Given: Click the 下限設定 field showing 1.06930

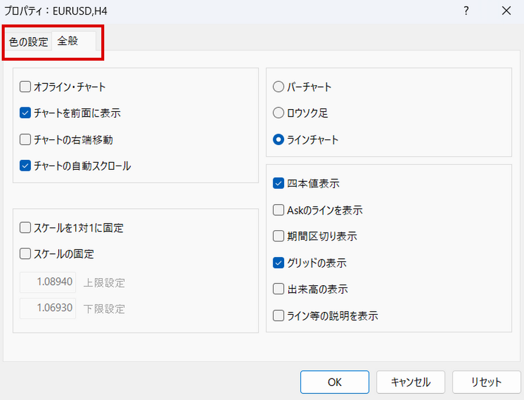Looking at the screenshot, I should (48, 308).
